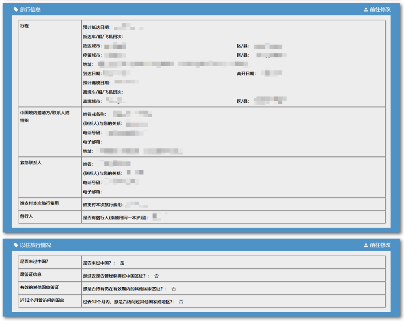Screen dimensions: 404x321
Task: Click the tag icon beside 以往旅行情况
Action: (16, 245)
